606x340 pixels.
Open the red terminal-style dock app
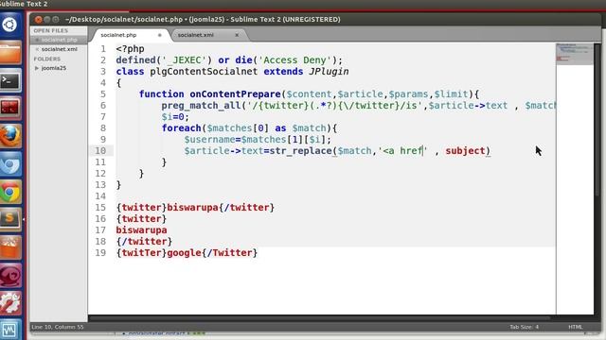coord(10,109)
